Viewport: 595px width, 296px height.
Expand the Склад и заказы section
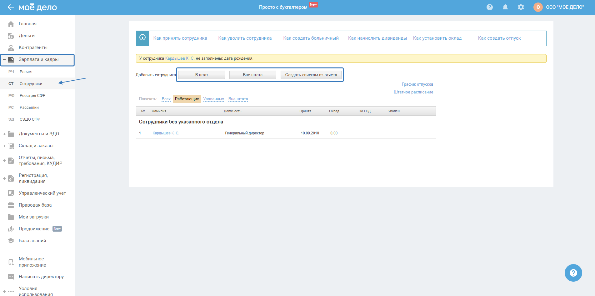(4, 146)
